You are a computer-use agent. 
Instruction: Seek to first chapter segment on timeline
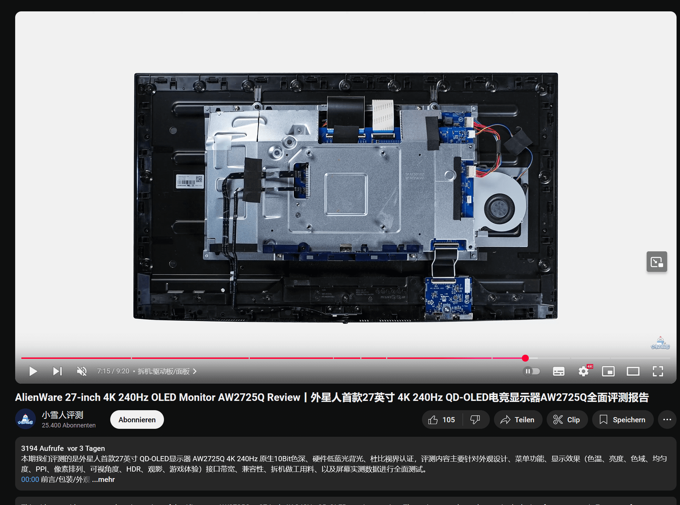tap(76, 358)
